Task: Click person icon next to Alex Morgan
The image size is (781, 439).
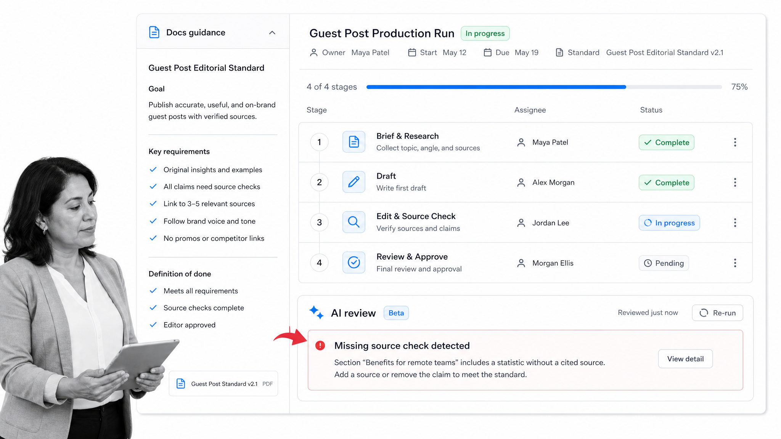Action: (521, 183)
